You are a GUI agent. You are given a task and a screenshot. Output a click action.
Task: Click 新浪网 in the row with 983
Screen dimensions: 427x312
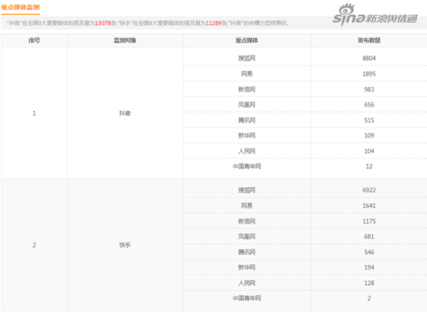[x=247, y=90]
